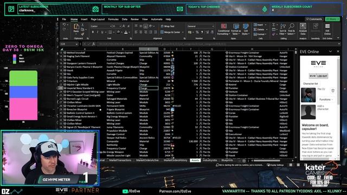Switch to the Insert ribbon tab

pyautogui.click(x=84, y=19)
